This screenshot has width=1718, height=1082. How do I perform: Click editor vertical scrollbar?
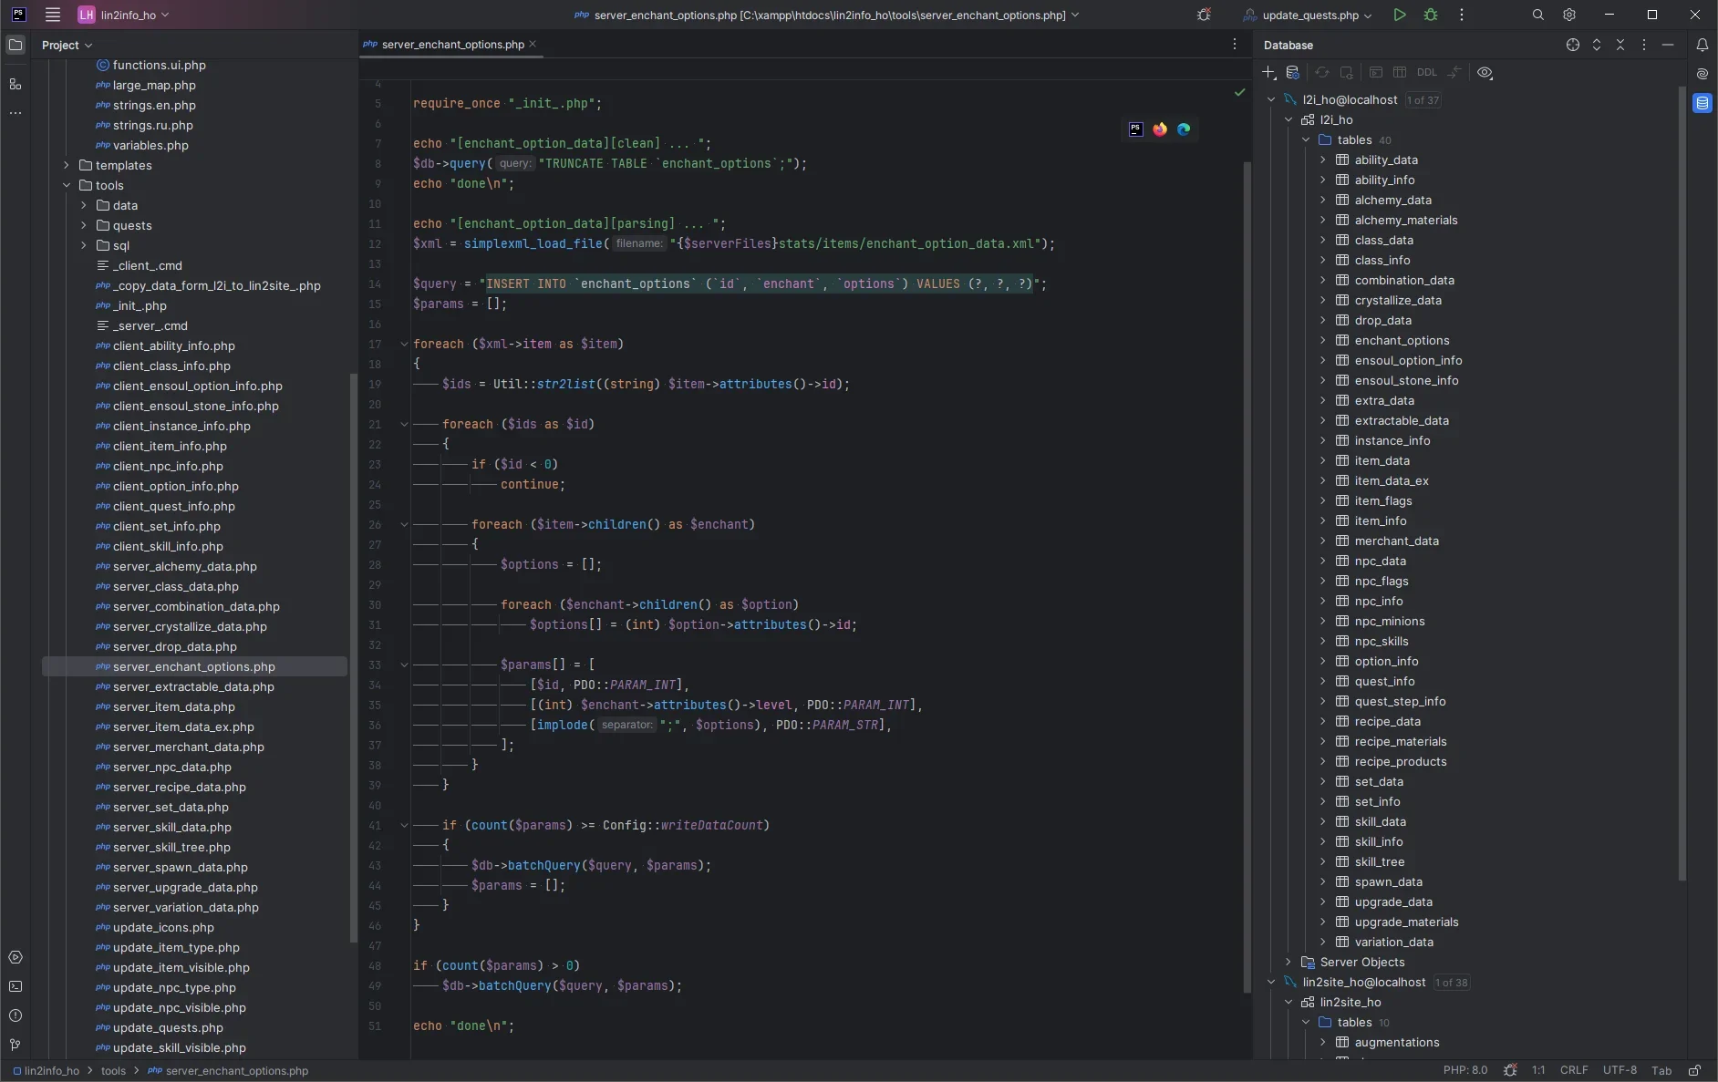click(1247, 578)
